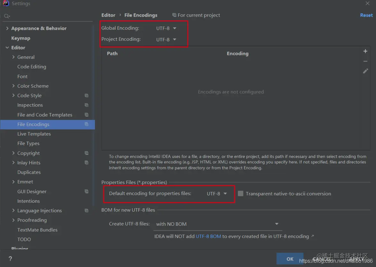
Task: Click the pencil edit icon beside table
Action: pyautogui.click(x=365, y=71)
